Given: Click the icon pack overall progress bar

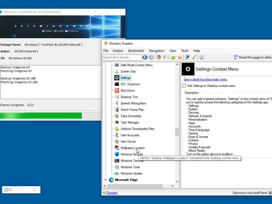Looking at the screenshot, I should pyautogui.click(x=50, y=116).
